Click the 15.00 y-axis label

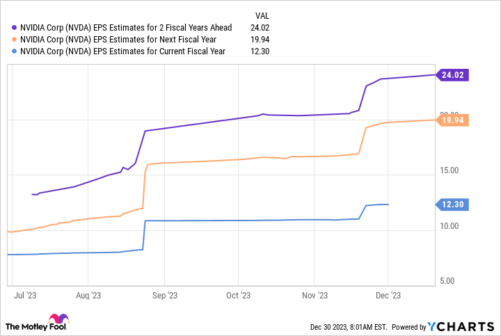click(x=448, y=170)
